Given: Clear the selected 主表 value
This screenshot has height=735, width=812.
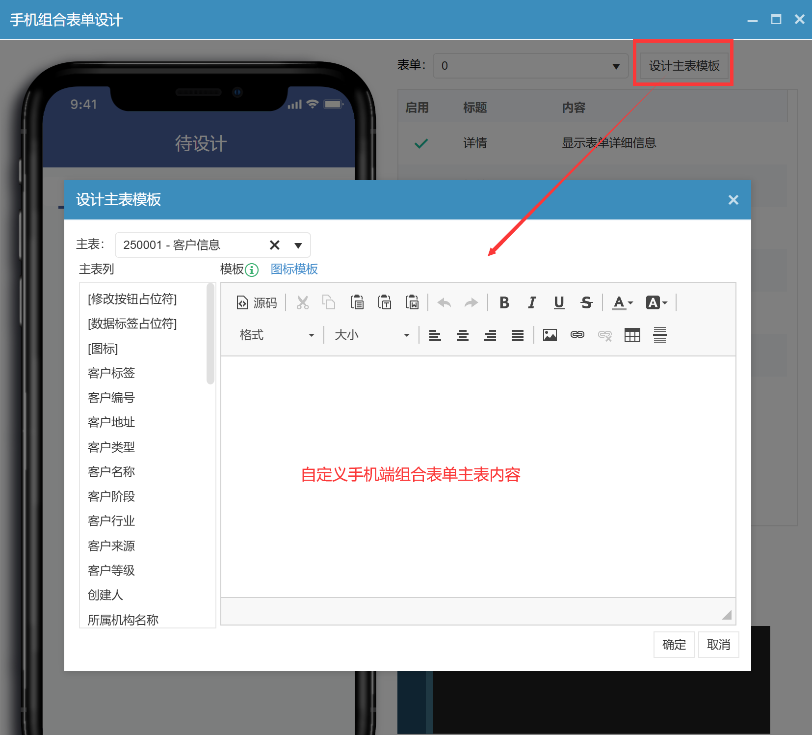Looking at the screenshot, I should tap(275, 245).
